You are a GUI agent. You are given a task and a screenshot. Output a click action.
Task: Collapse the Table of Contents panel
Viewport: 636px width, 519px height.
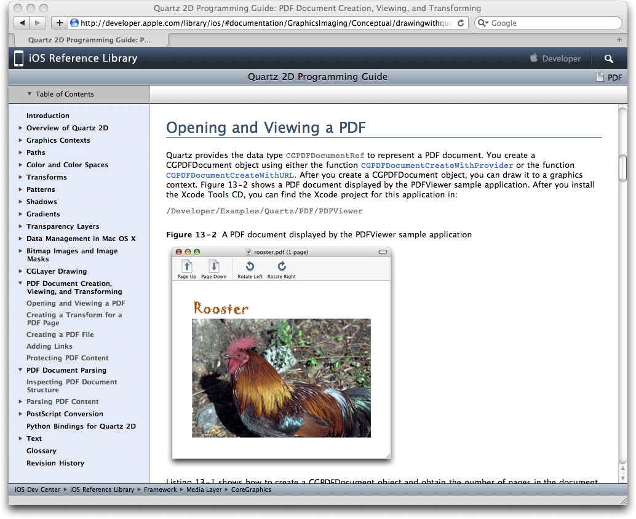[x=29, y=93]
